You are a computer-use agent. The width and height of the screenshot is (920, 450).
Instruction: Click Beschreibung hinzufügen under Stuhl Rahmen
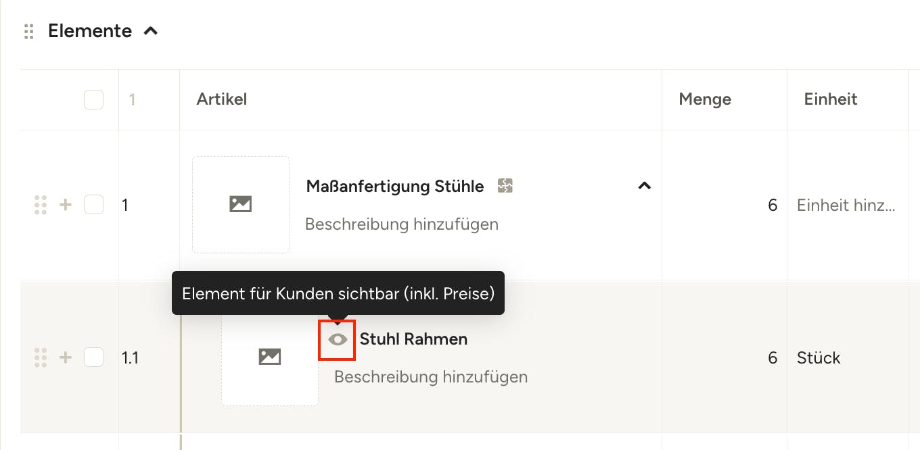coord(431,376)
